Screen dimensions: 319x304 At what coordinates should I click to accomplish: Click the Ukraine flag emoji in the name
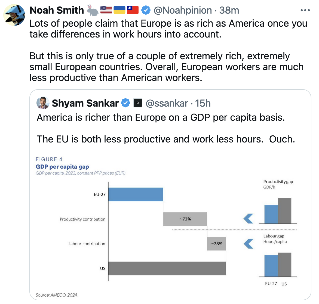[119, 10]
